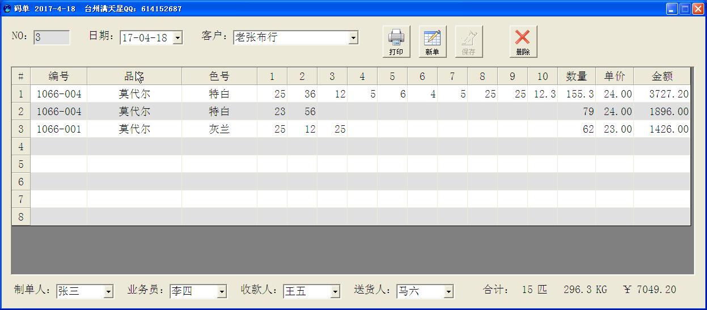Click total weight 296.3 KG

point(585,290)
